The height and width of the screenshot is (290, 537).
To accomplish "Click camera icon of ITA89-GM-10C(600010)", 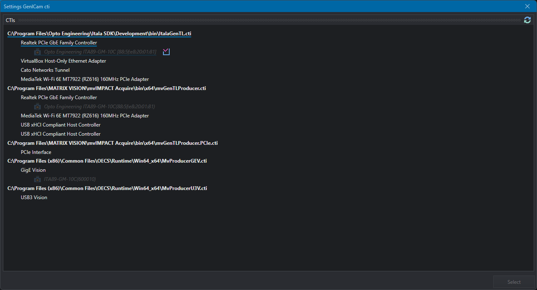I will click(x=37, y=179).
